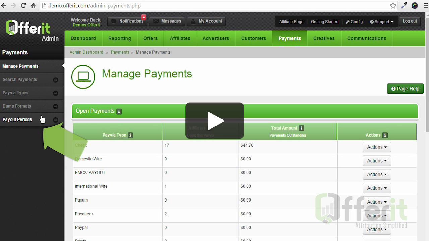Click Admin Dashboard breadcrumb
Screen dimensions: 429x241
coord(86,52)
